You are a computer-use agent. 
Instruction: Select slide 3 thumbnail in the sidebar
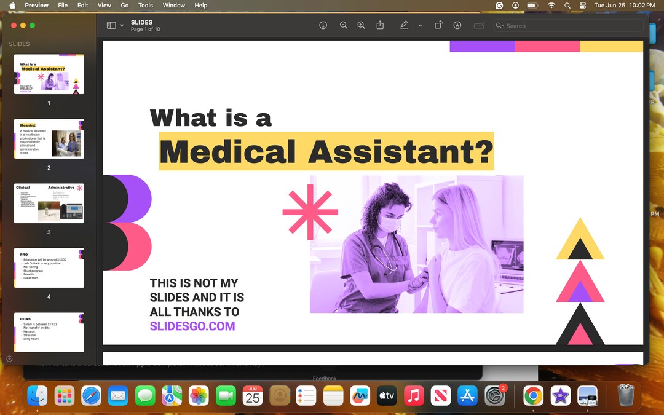[49, 202]
